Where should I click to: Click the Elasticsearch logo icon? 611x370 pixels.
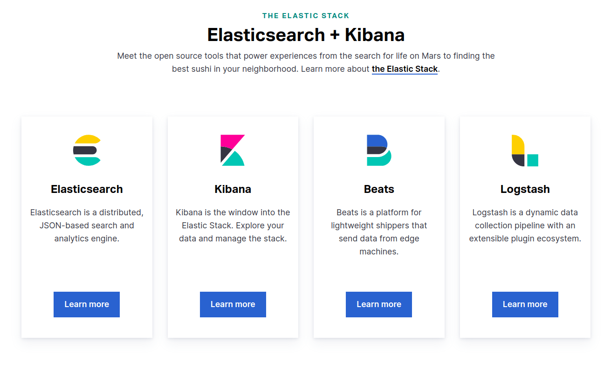pyautogui.click(x=87, y=150)
